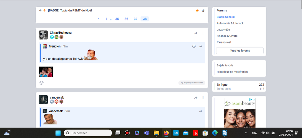Open the Finance & Crypto forum
Viewport: 302px width, 138px height.
[227, 36]
